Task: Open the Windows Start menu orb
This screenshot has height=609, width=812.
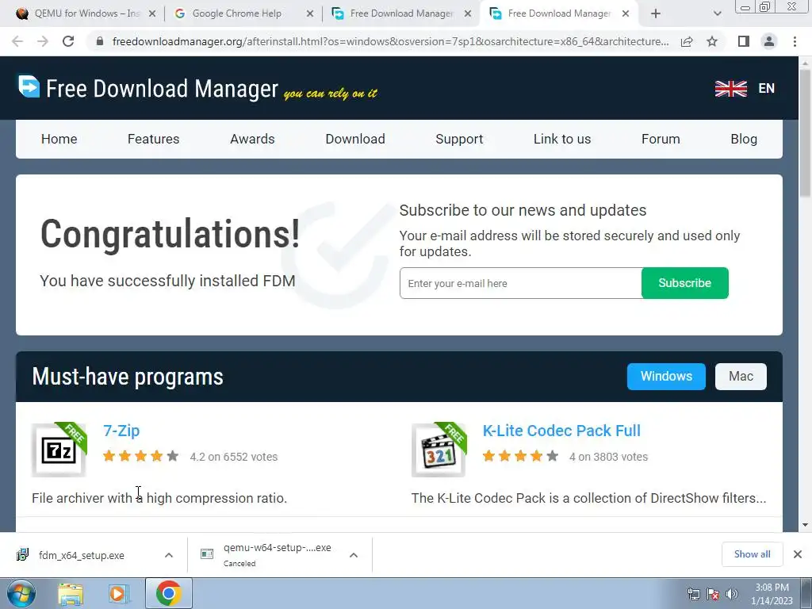Action: click(21, 593)
